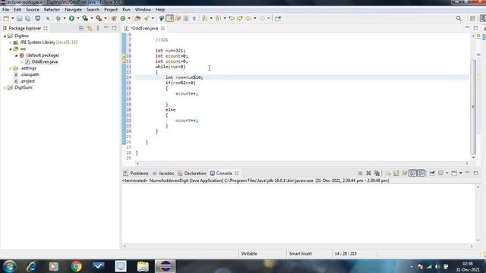Open Windows Explorer folder in taskbar
486x273 pixels.
tap(143, 266)
